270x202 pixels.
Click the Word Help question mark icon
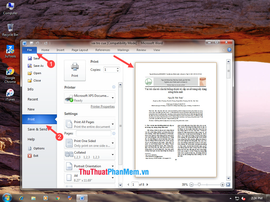[x=229, y=50]
